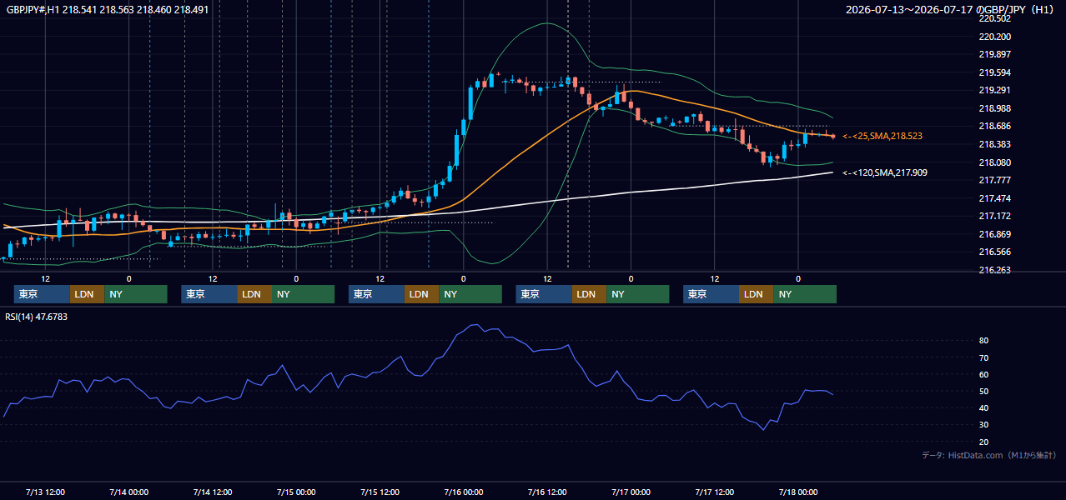Screen dimensions: 1066x500
Task: Click price axis value 217.474
Action: pos(995,198)
